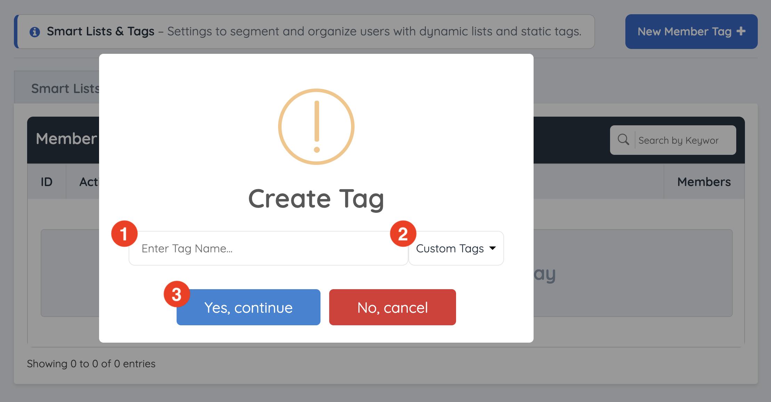771x402 pixels.
Task: Switch to the Smart Lists tab
Action: coord(65,89)
